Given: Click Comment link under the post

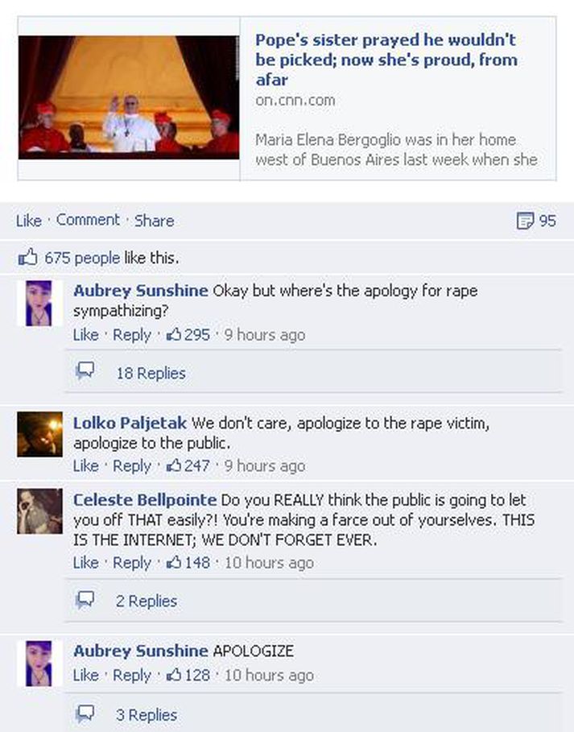Looking at the screenshot, I should [x=88, y=219].
